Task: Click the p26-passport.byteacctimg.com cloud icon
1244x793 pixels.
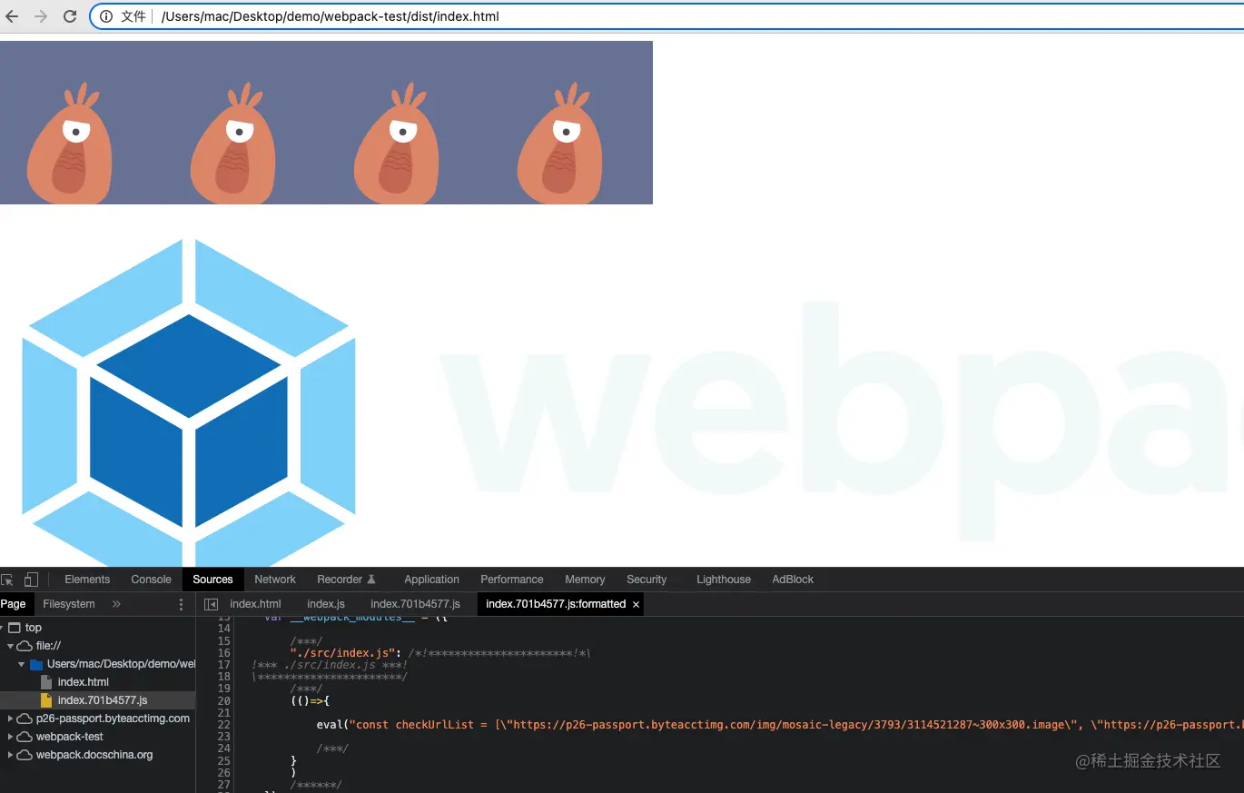Action: (x=25, y=719)
